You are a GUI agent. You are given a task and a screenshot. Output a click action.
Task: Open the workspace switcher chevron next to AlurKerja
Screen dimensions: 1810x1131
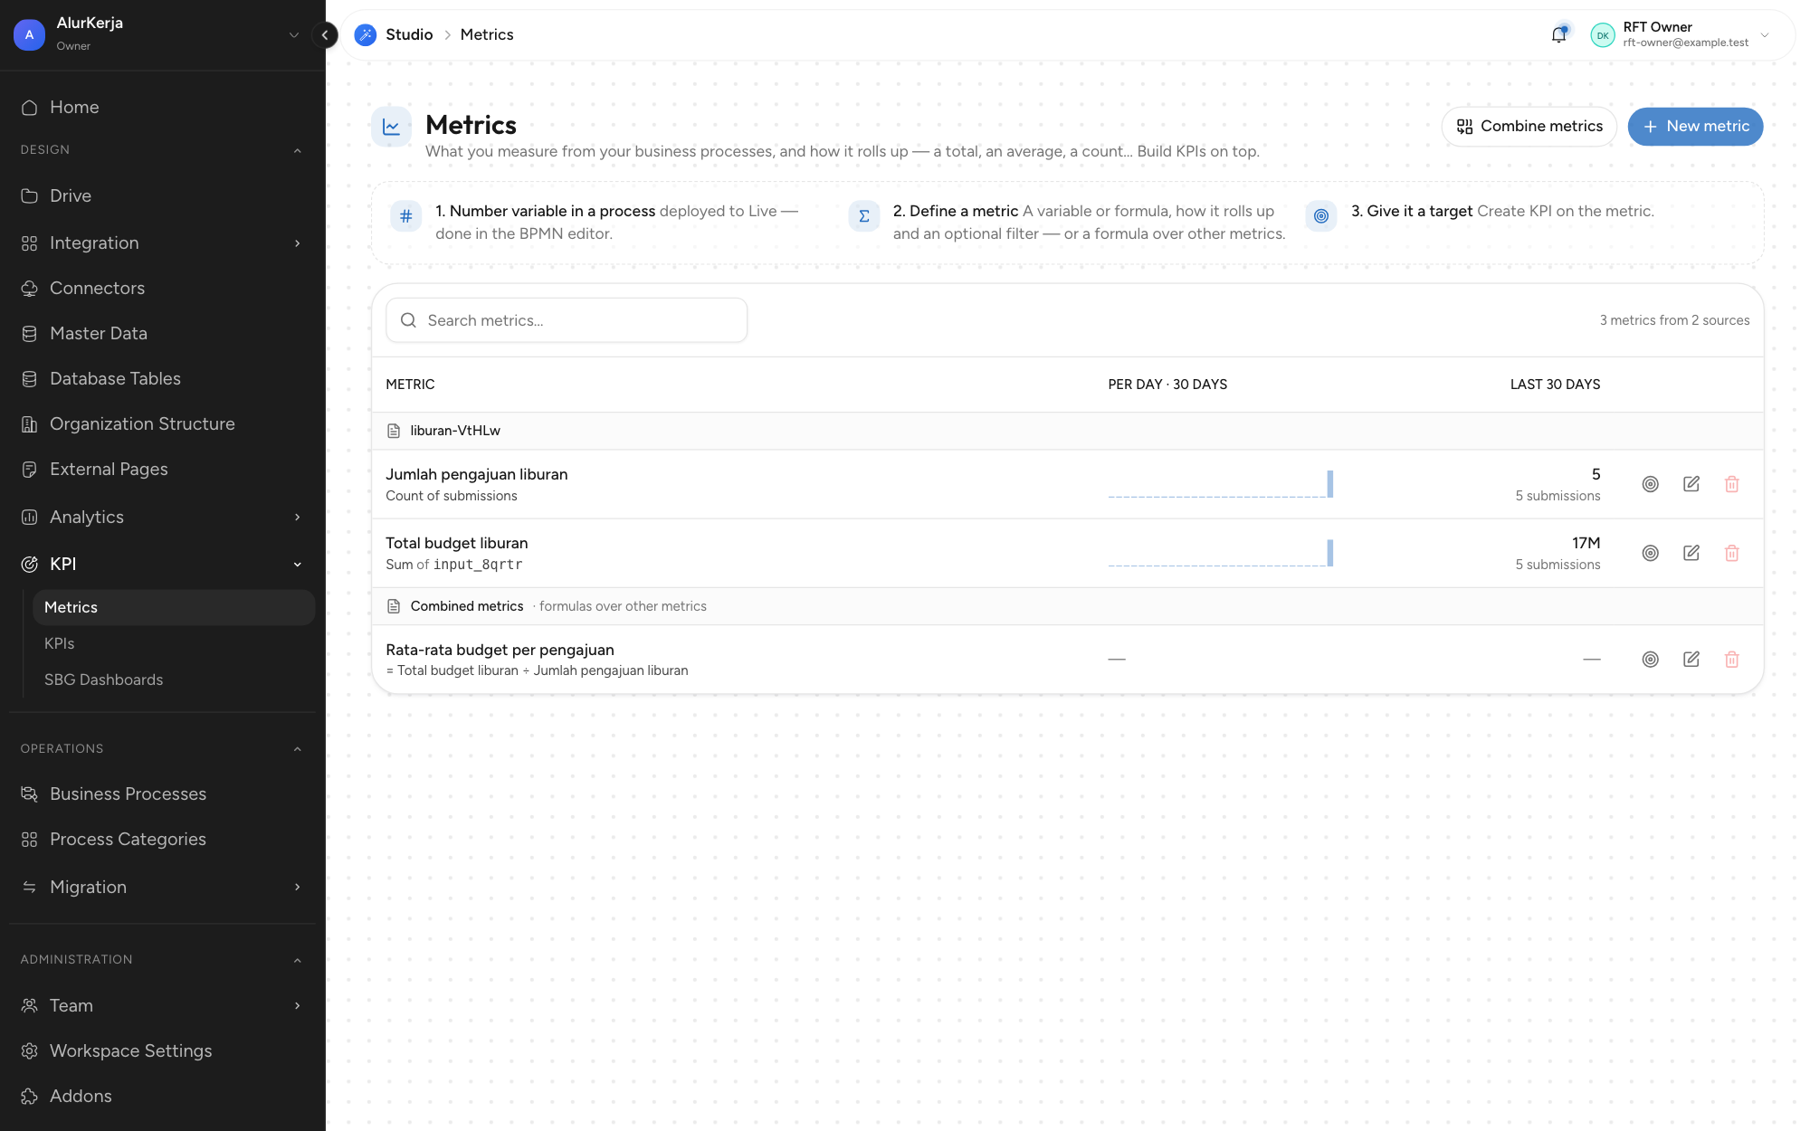point(294,35)
